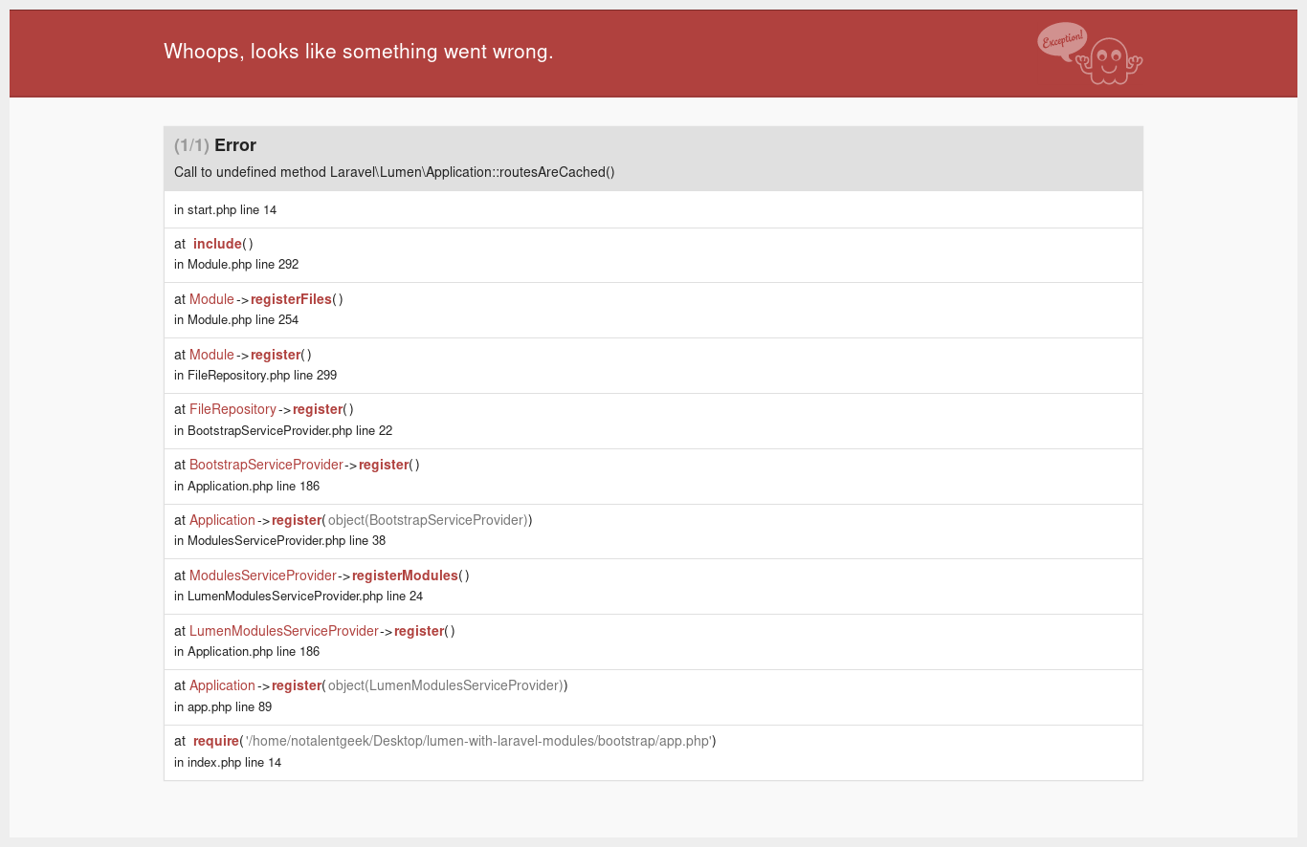Select the index.php line 14 frame
The image size is (1307, 847).
tap(227, 762)
